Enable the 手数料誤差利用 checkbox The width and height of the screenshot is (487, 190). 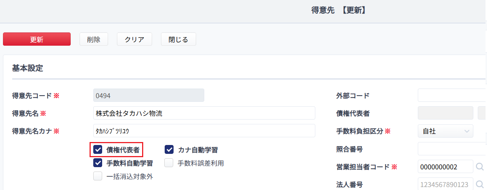pos(169,163)
